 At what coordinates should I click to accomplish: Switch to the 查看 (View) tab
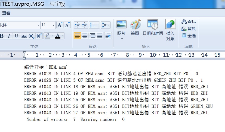click(6, 13)
